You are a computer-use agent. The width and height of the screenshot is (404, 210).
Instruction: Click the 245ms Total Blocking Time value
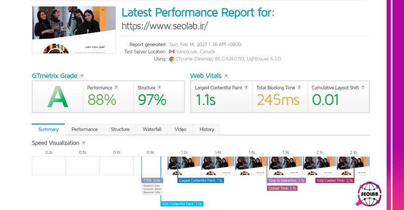[x=278, y=100]
